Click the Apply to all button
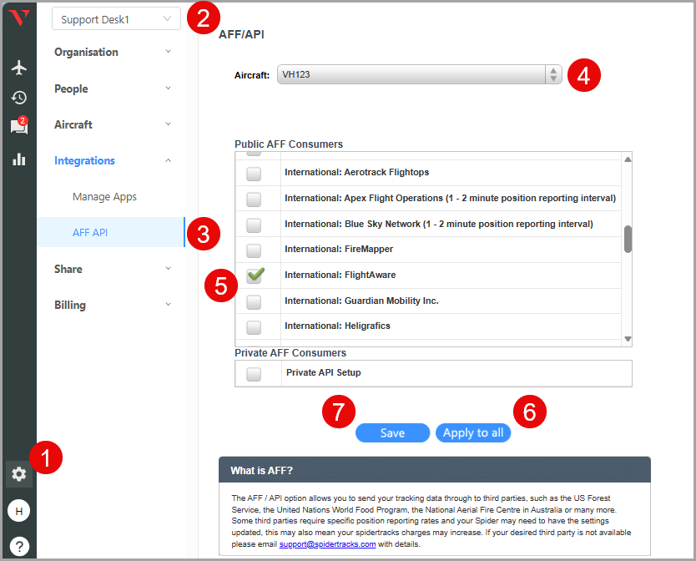This screenshot has width=696, height=561. 473,433
